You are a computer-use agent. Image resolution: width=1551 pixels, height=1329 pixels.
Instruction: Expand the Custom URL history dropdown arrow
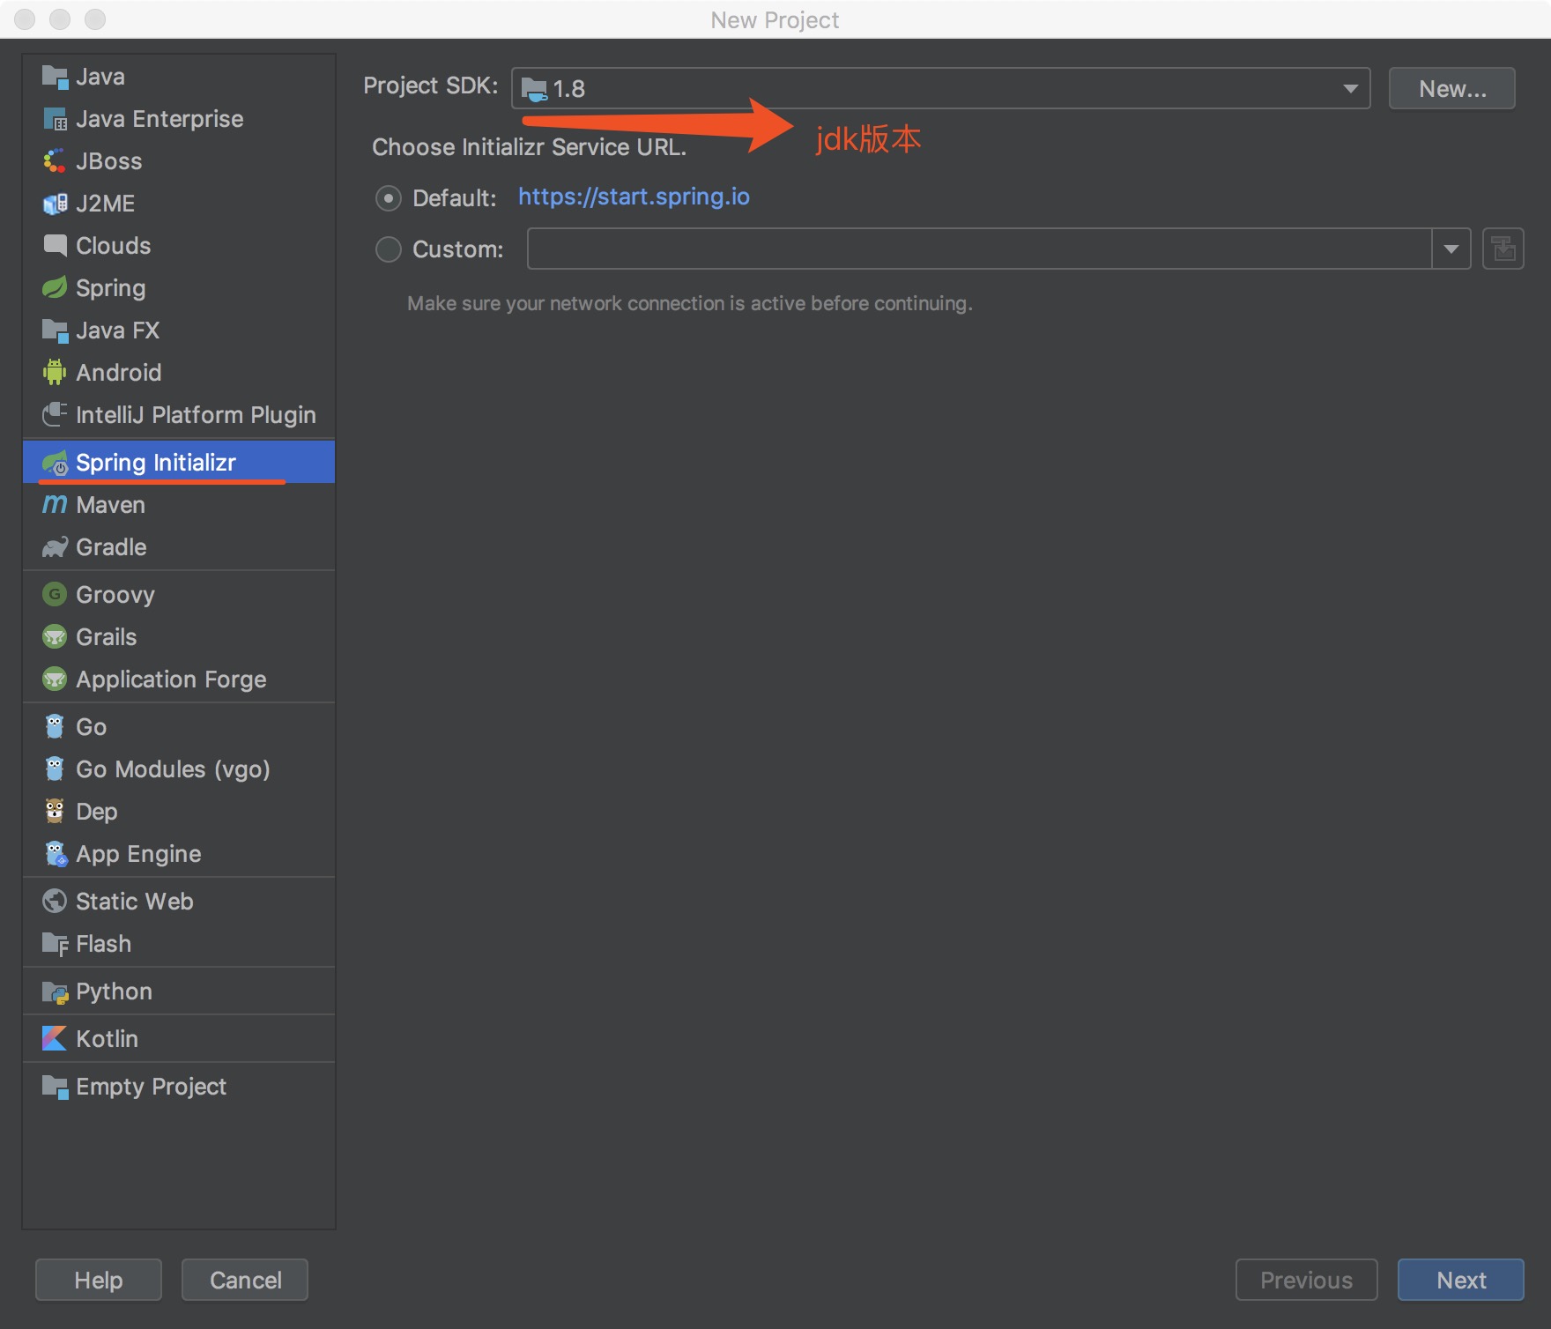point(1451,249)
